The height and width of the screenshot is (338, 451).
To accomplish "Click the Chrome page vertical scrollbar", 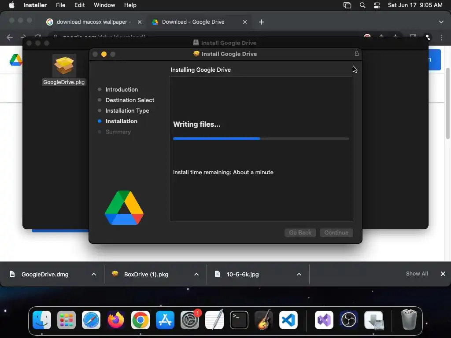I will click(x=447, y=103).
